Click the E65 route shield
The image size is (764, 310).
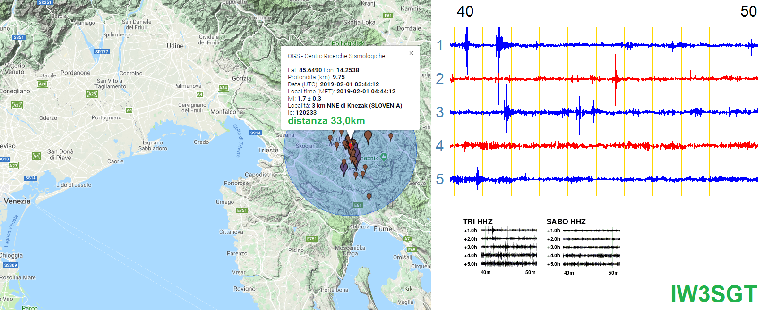pyautogui.click(x=412, y=250)
